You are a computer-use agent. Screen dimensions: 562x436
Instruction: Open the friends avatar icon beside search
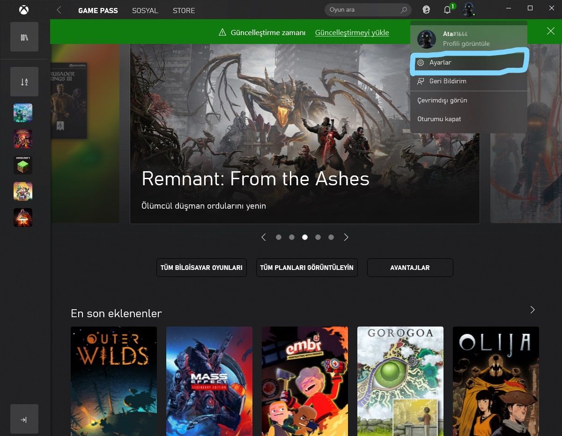tap(426, 9)
